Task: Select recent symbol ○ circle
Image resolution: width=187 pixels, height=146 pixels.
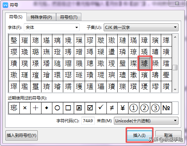Action: tap(57, 108)
